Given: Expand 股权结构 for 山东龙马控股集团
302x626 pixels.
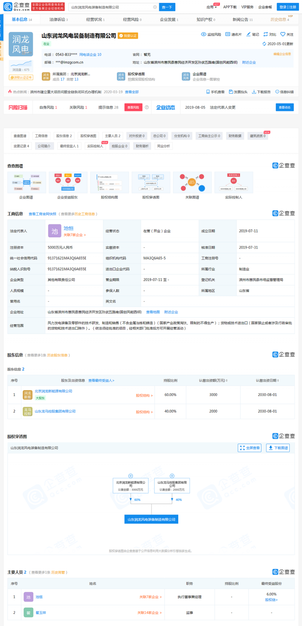Looking at the screenshot, I should 144,412.
